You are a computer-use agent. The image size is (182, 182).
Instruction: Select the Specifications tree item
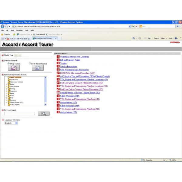point(14,79)
